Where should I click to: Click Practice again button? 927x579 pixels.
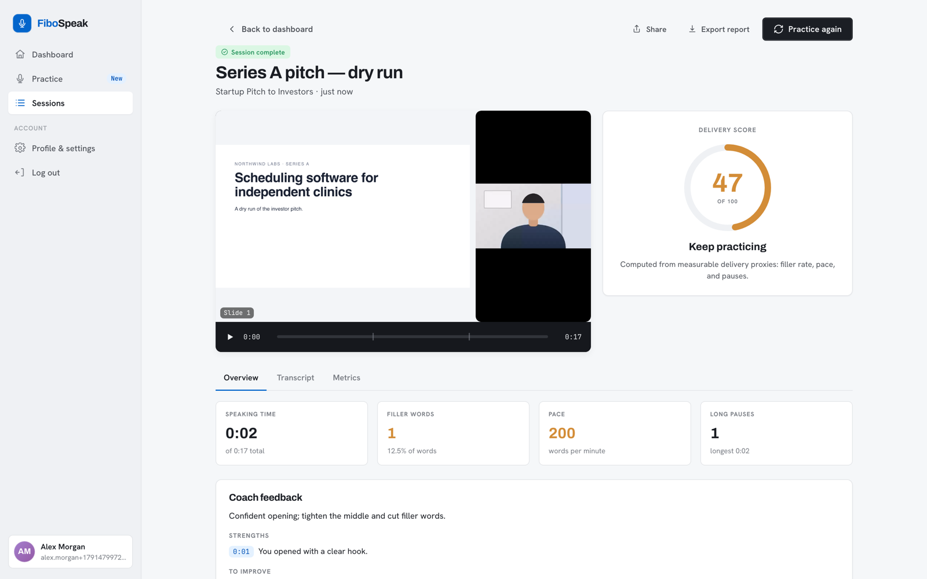click(x=807, y=29)
